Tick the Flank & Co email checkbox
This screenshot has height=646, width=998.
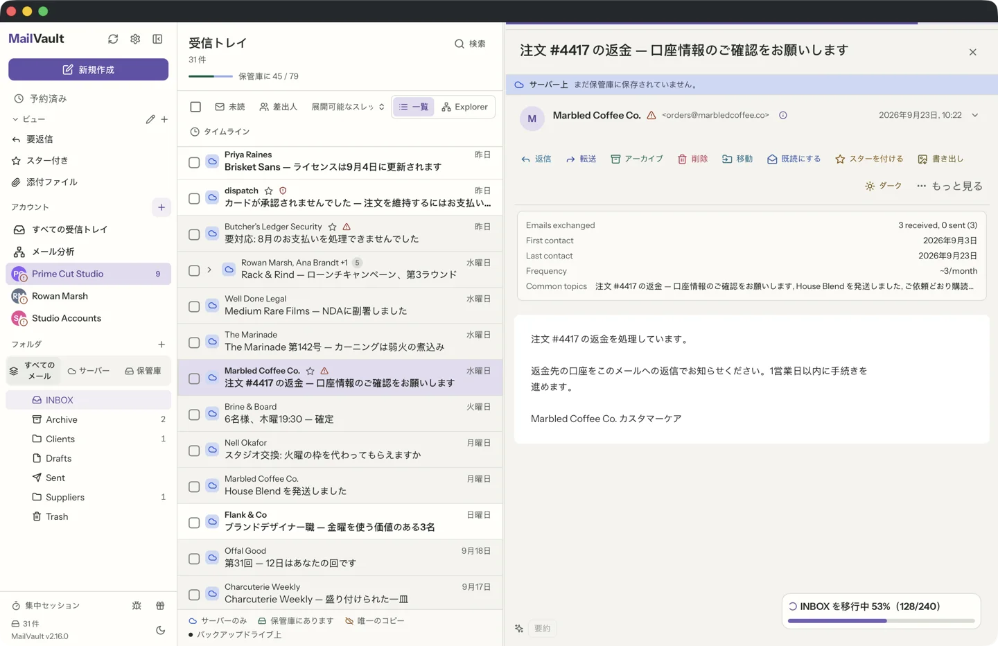(x=194, y=523)
